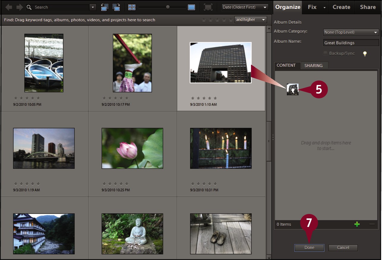
Task: Expand the Fix tab dropdown arrow
Action: 325,7
